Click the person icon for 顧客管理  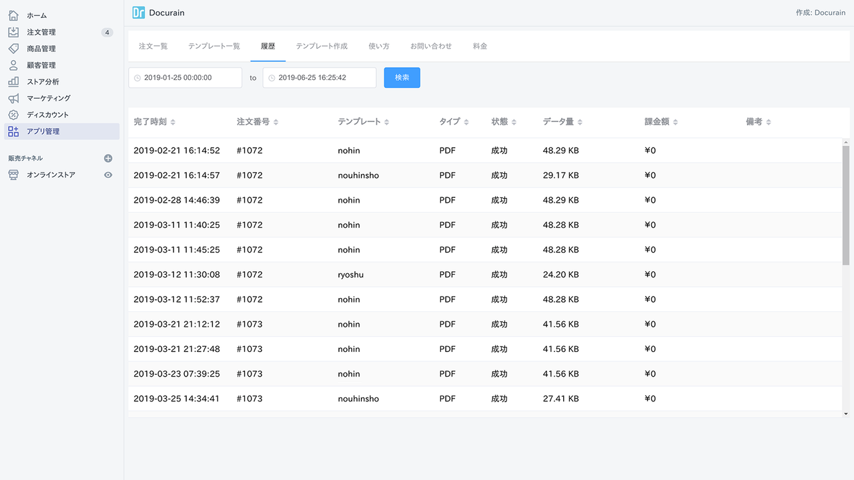[13, 65]
